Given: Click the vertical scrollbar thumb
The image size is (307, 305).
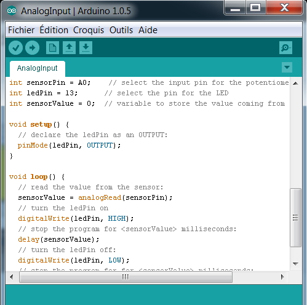Looking at the screenshot, I should pyautogui.click(x=295, y=218).
